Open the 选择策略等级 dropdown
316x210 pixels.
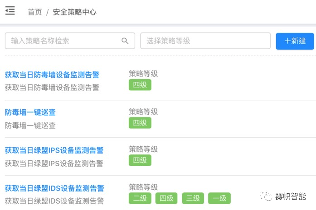point(205,41)
